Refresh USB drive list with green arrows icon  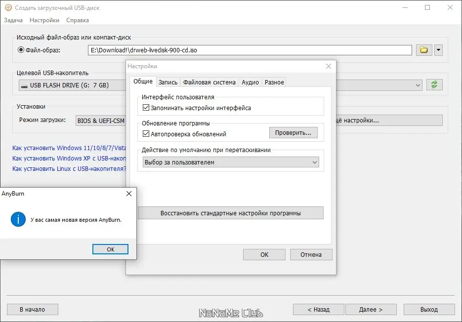tap(434, 85)
